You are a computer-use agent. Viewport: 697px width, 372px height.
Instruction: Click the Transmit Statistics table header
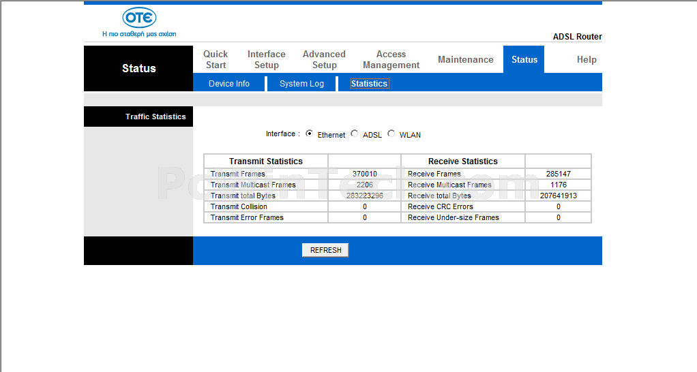tap(265, 161)
